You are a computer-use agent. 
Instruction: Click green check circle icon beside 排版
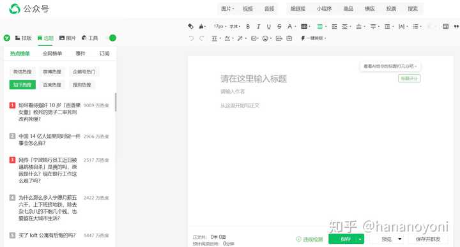[x=7, y=38]
